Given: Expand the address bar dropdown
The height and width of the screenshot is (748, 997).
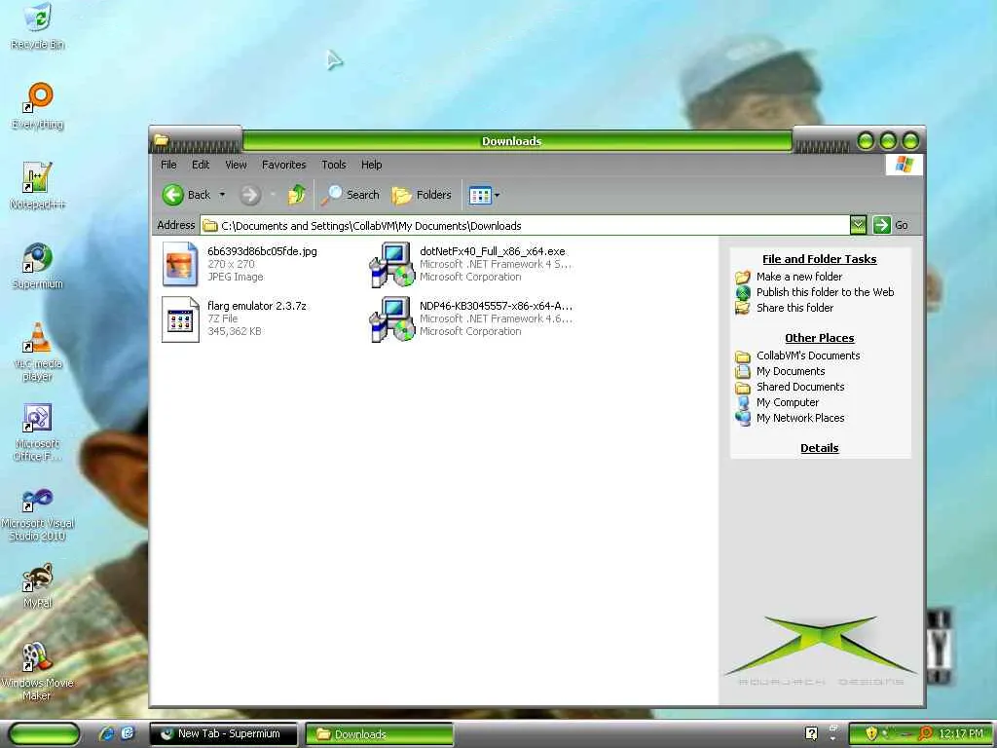Looking at the screenshot, I should (x=858, y=225).
